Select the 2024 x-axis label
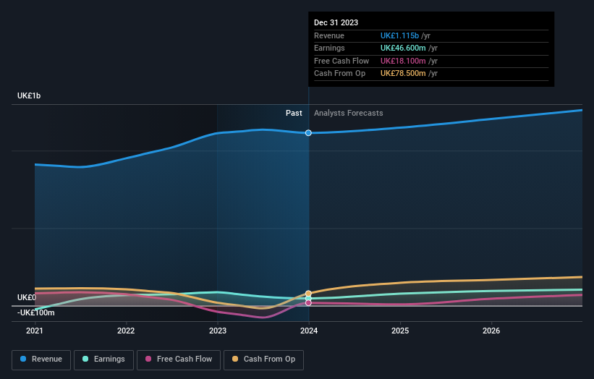This screenshot has width=594, height=379. (x=309, y=331)
